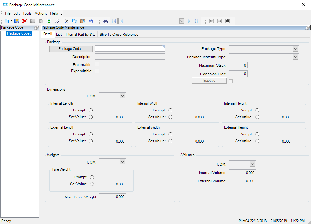Save the package code record
Viewport: 311px width, 224px height.
click(17, 21)
